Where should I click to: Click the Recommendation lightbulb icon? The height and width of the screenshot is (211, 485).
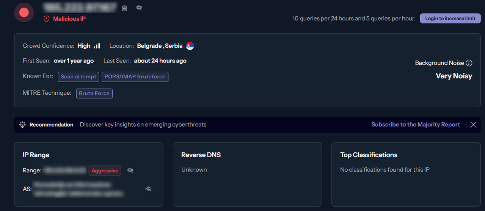(x=22, y=125)
